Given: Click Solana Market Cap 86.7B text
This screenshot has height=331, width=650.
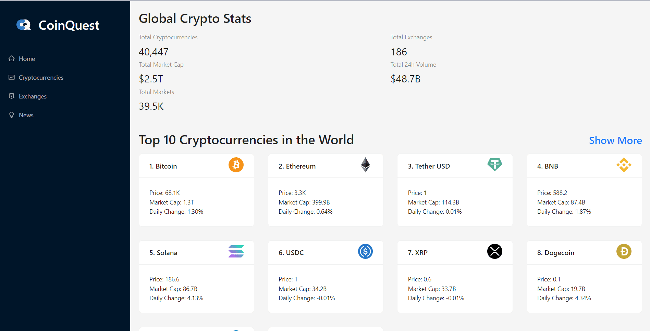Looking at the screenshot, I should 173,289.
